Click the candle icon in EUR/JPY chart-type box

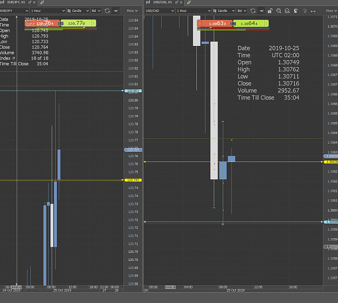[69, 11]
